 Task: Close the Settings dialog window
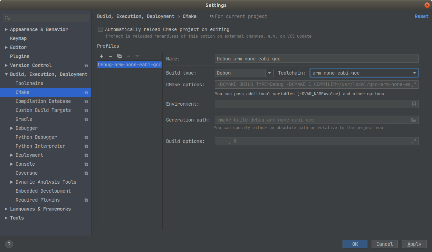click(427, 5)
